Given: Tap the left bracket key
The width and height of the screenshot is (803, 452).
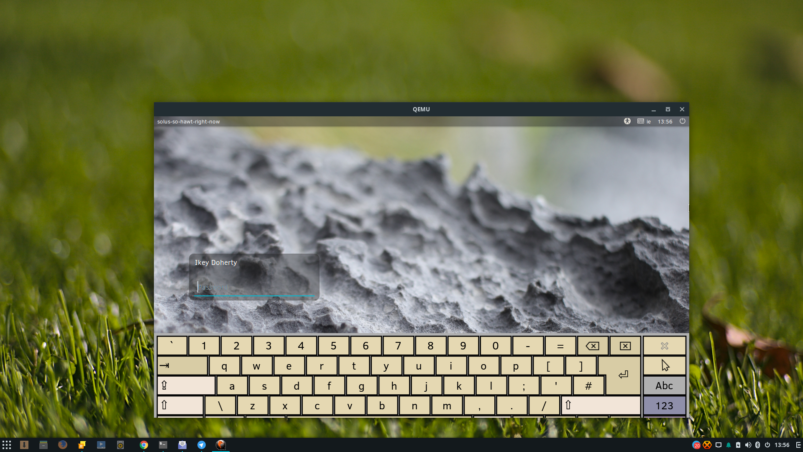Looking at the screenshot, I should (548, 366).
